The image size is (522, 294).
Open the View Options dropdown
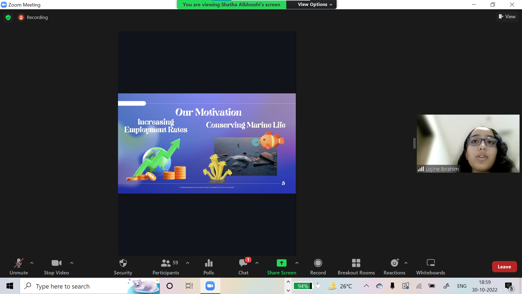click(315, 4)
